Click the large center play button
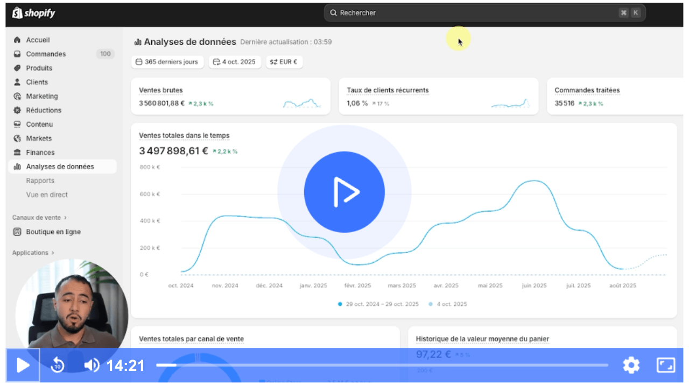 click(x=344, y=192)
